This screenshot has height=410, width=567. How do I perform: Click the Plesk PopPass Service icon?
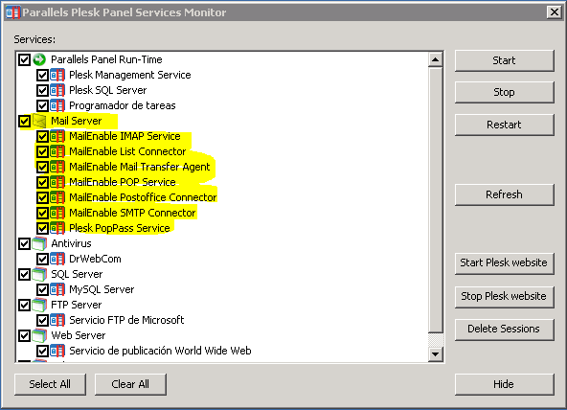tap(57, 228)
